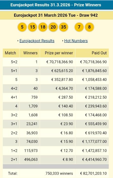Click the yellow ball number 5

pyautogui.click(x=22, y=27)
